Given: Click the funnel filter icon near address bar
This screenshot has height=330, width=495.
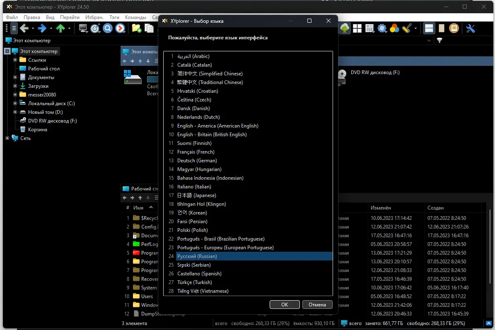Looking at the screenshot, I should tap(439, 41).
